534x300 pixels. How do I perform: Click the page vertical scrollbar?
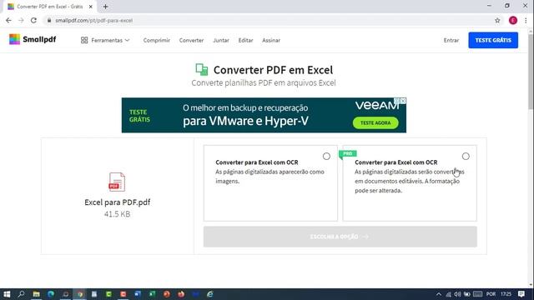point(531,72)
